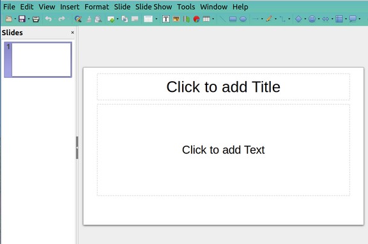
Task: Expand the callout shapes dropdown arrow
Action: tap(359, 19)
